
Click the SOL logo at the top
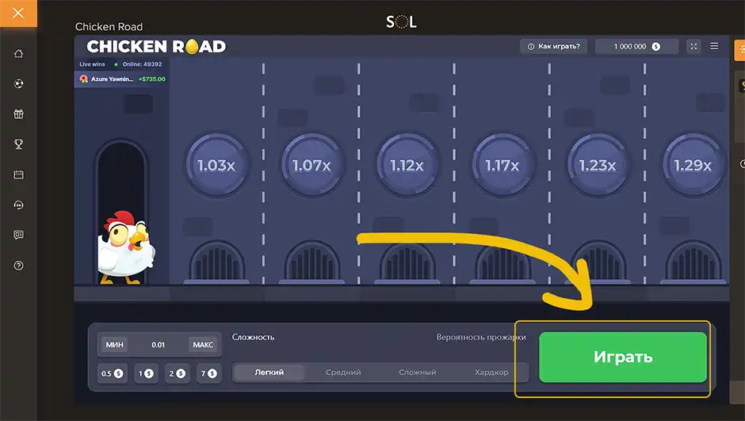401,21
